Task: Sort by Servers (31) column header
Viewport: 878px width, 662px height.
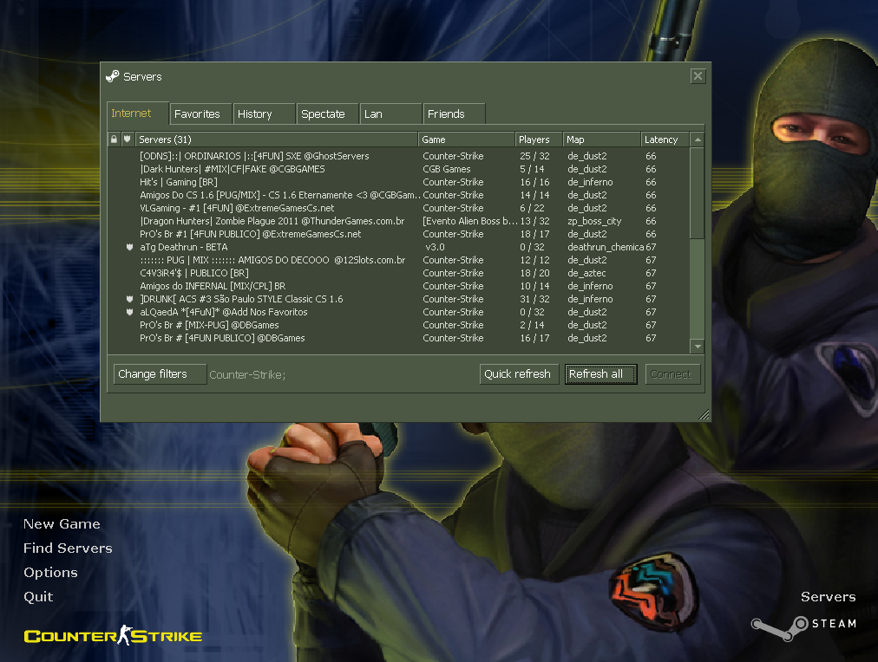Action: (x=276, y=140)
